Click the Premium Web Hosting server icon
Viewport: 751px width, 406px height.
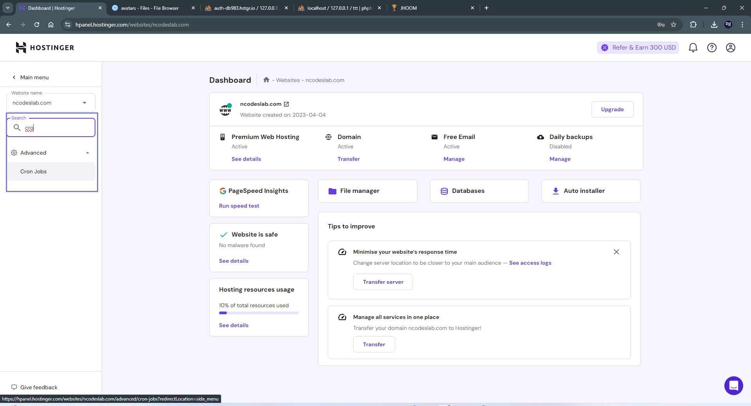[223, 137]
